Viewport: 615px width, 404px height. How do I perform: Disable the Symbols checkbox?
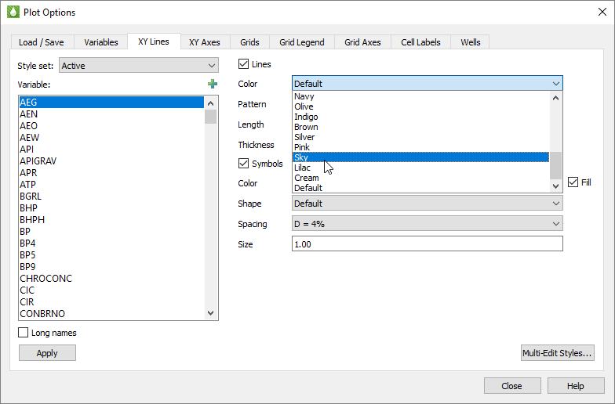[244, 164]
